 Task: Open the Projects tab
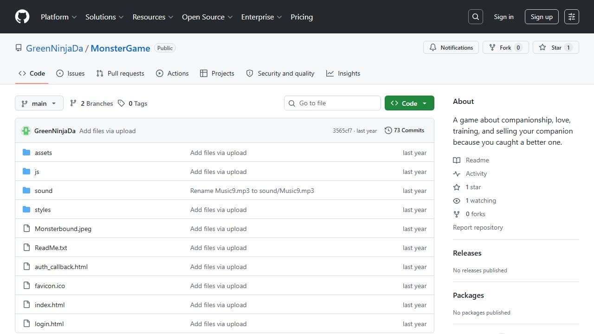coord(217,73)
